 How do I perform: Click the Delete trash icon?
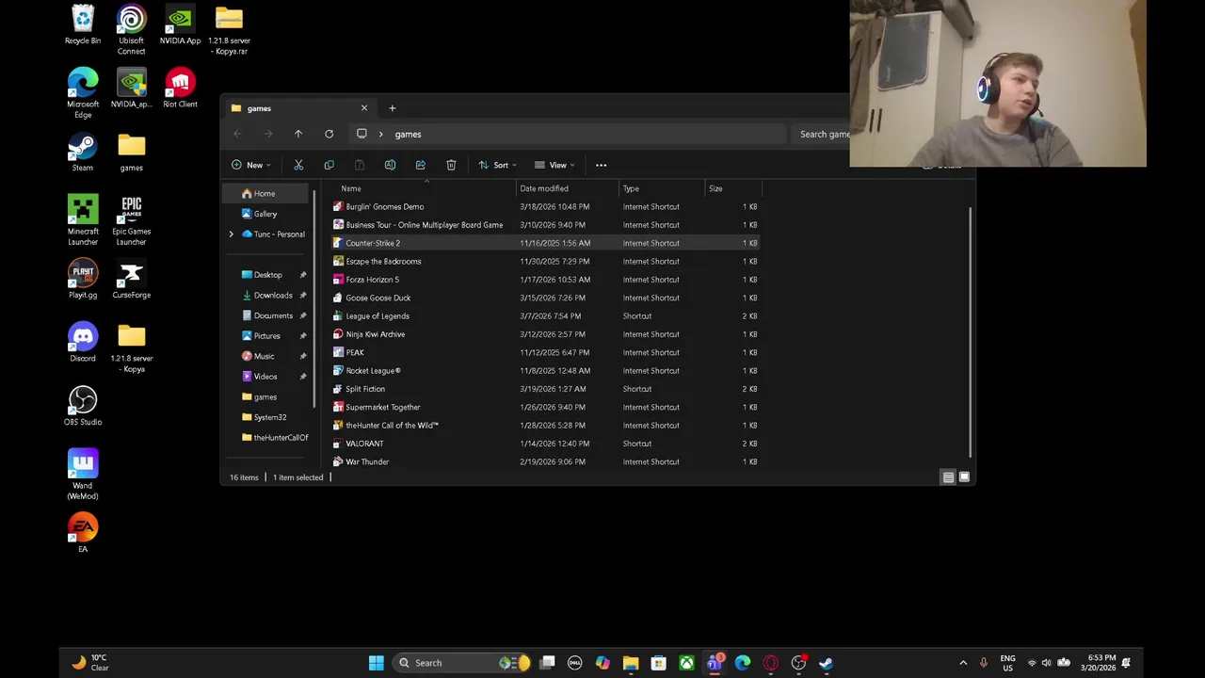(451, 165)
